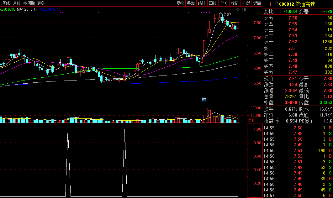Select the 卖四 ask row at 7.55
This screenshot has height=198, width=333.
tap(298, 24)
